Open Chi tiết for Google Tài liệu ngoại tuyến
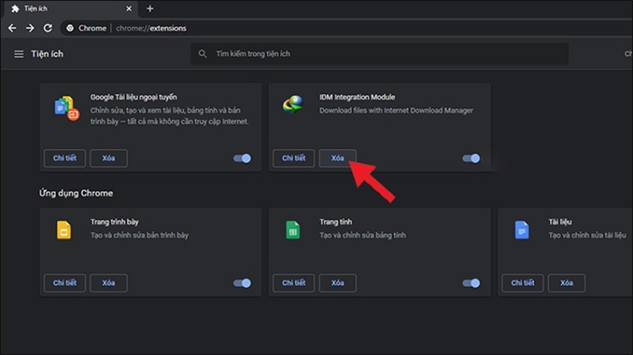Image resolution: width=633 pixels, height=355 pixels. point(64,158)
